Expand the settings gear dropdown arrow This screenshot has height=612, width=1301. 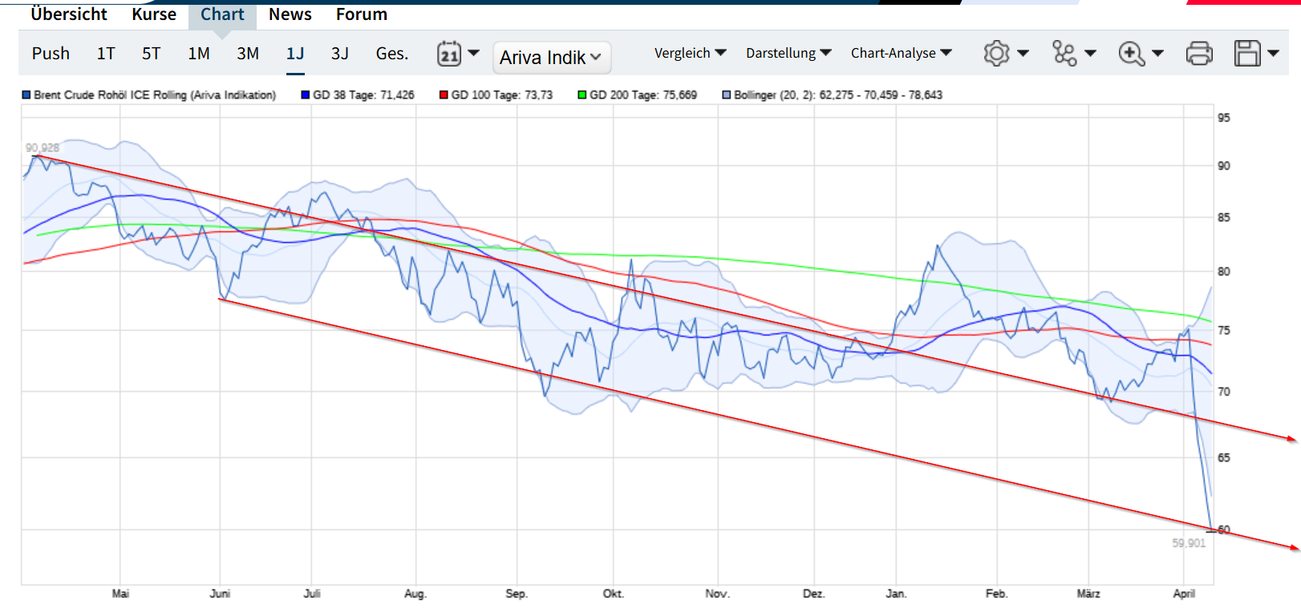point(1023,54)
